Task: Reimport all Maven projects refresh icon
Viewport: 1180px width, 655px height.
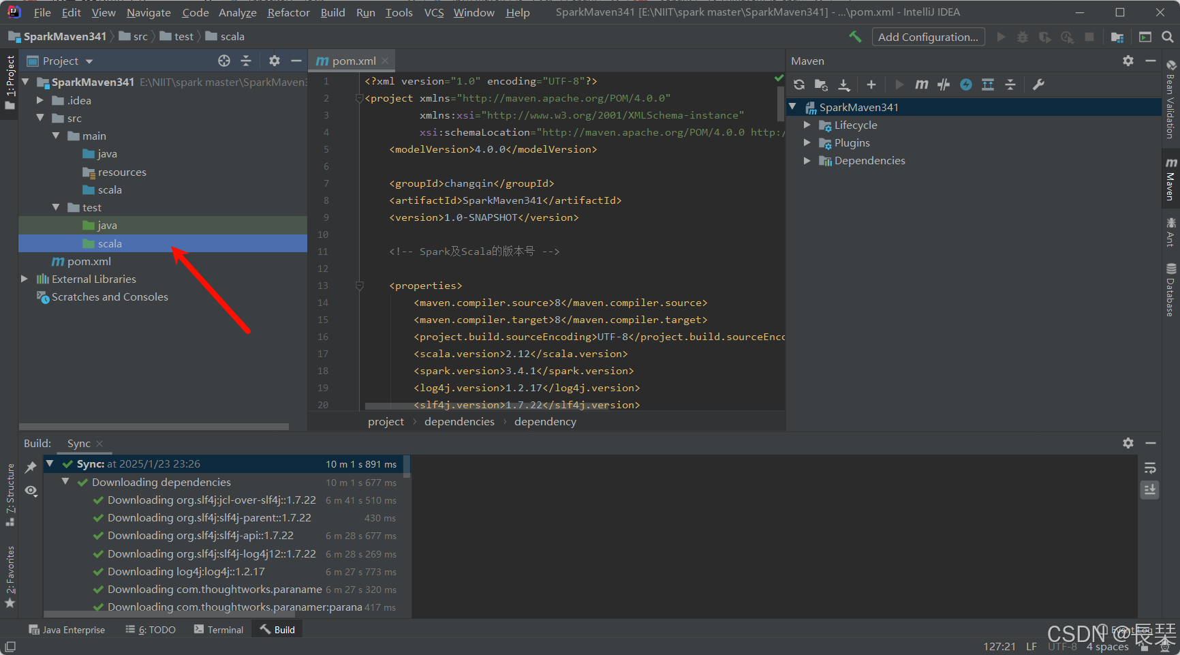Action: (x=799, y=85)
